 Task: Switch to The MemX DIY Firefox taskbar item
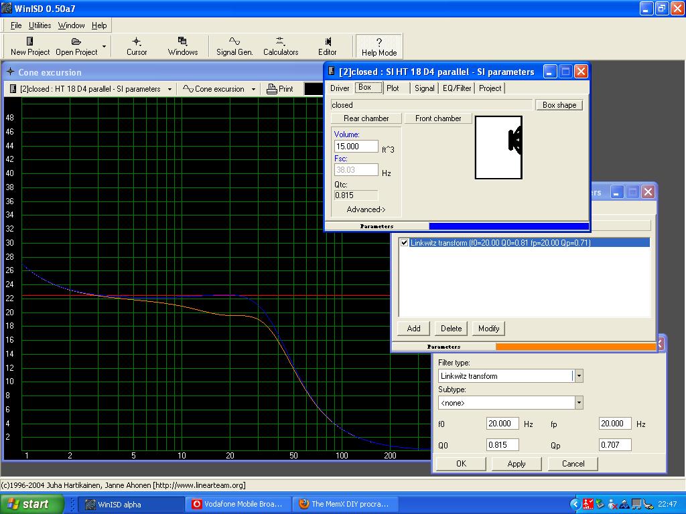click(x=346, y=505)
